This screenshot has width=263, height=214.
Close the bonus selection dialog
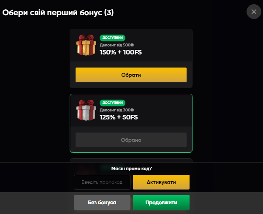tap(254, 11)
